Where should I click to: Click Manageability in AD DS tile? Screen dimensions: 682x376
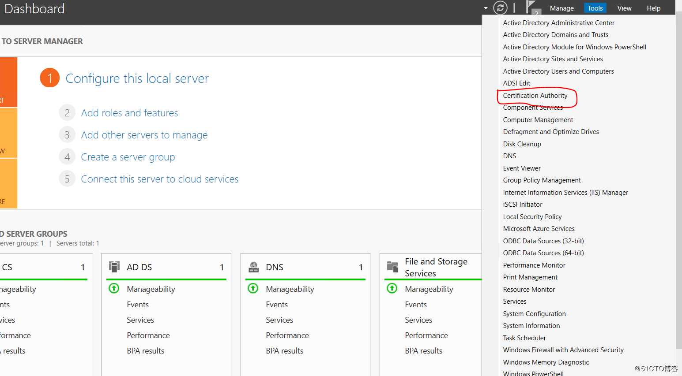click(151, 289)
